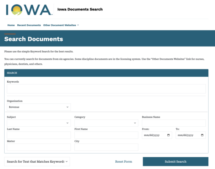Click the text "Please use the simple Keyword Search"
Screen dimensions: 215x169
[27, 52]
